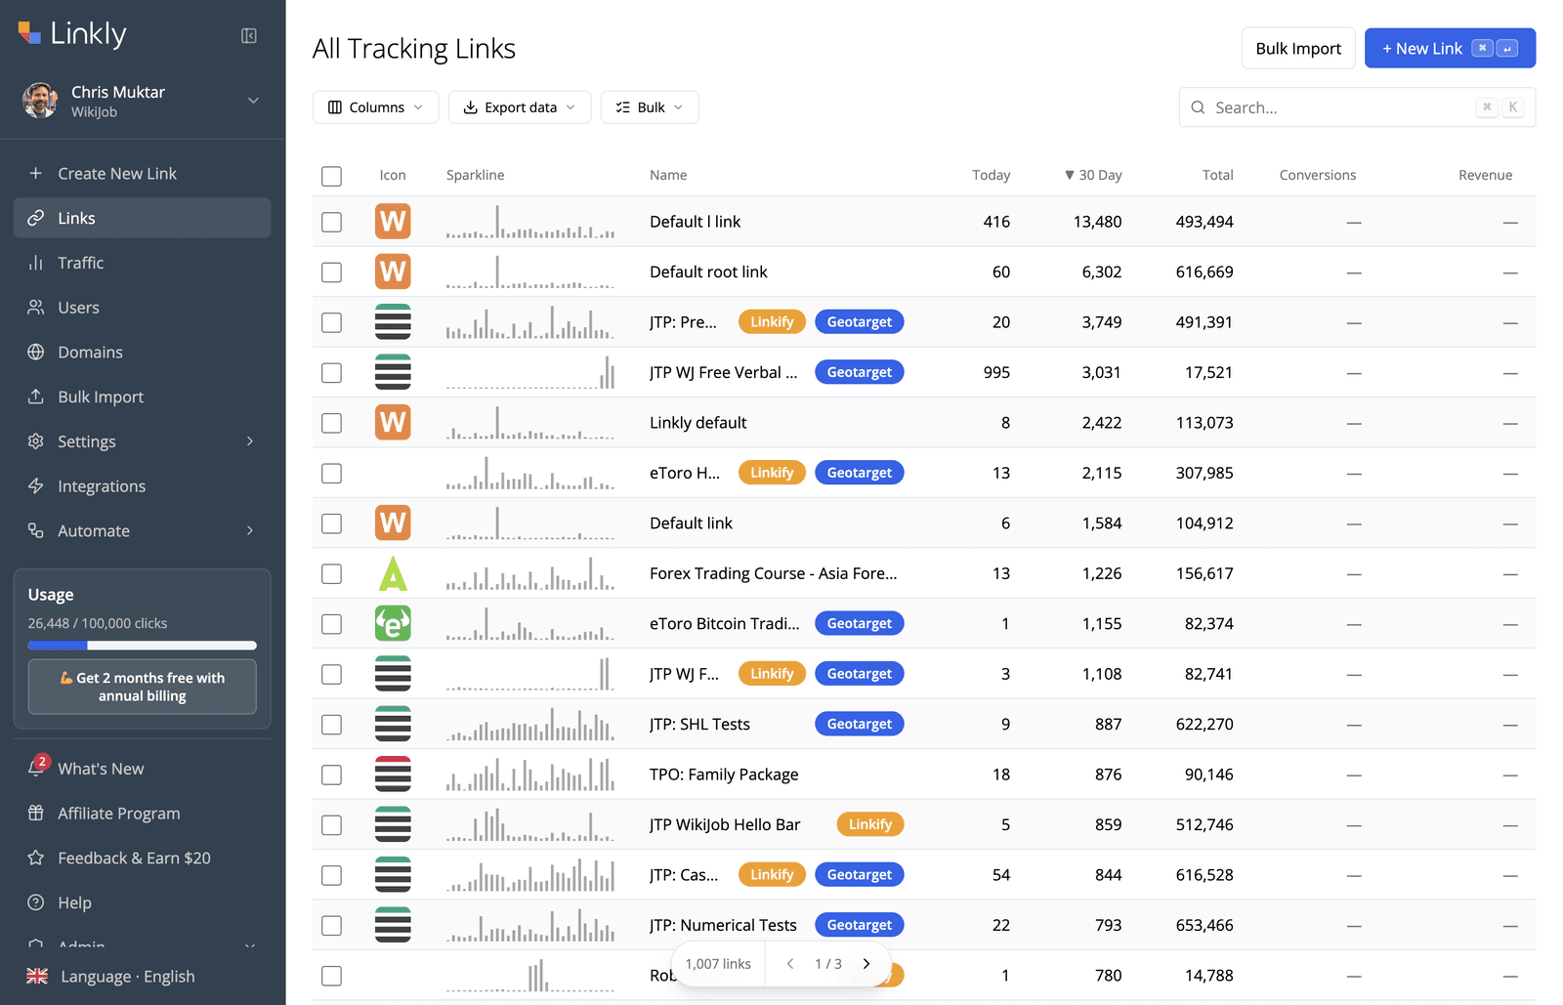This screenshot has height=1005, width=1563.
Task: Check the Forex Trading Course row
Action: [332, 573]
